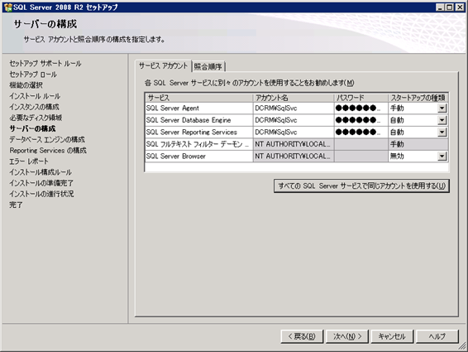Open startup type dropdown for SQL Server Database Engine

[442, 120]
